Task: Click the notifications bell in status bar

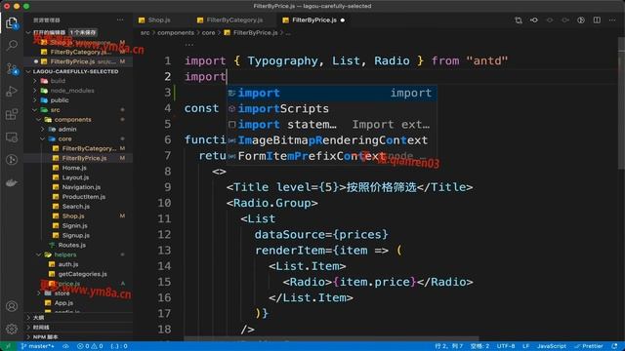Action: (x=614, y=346)
